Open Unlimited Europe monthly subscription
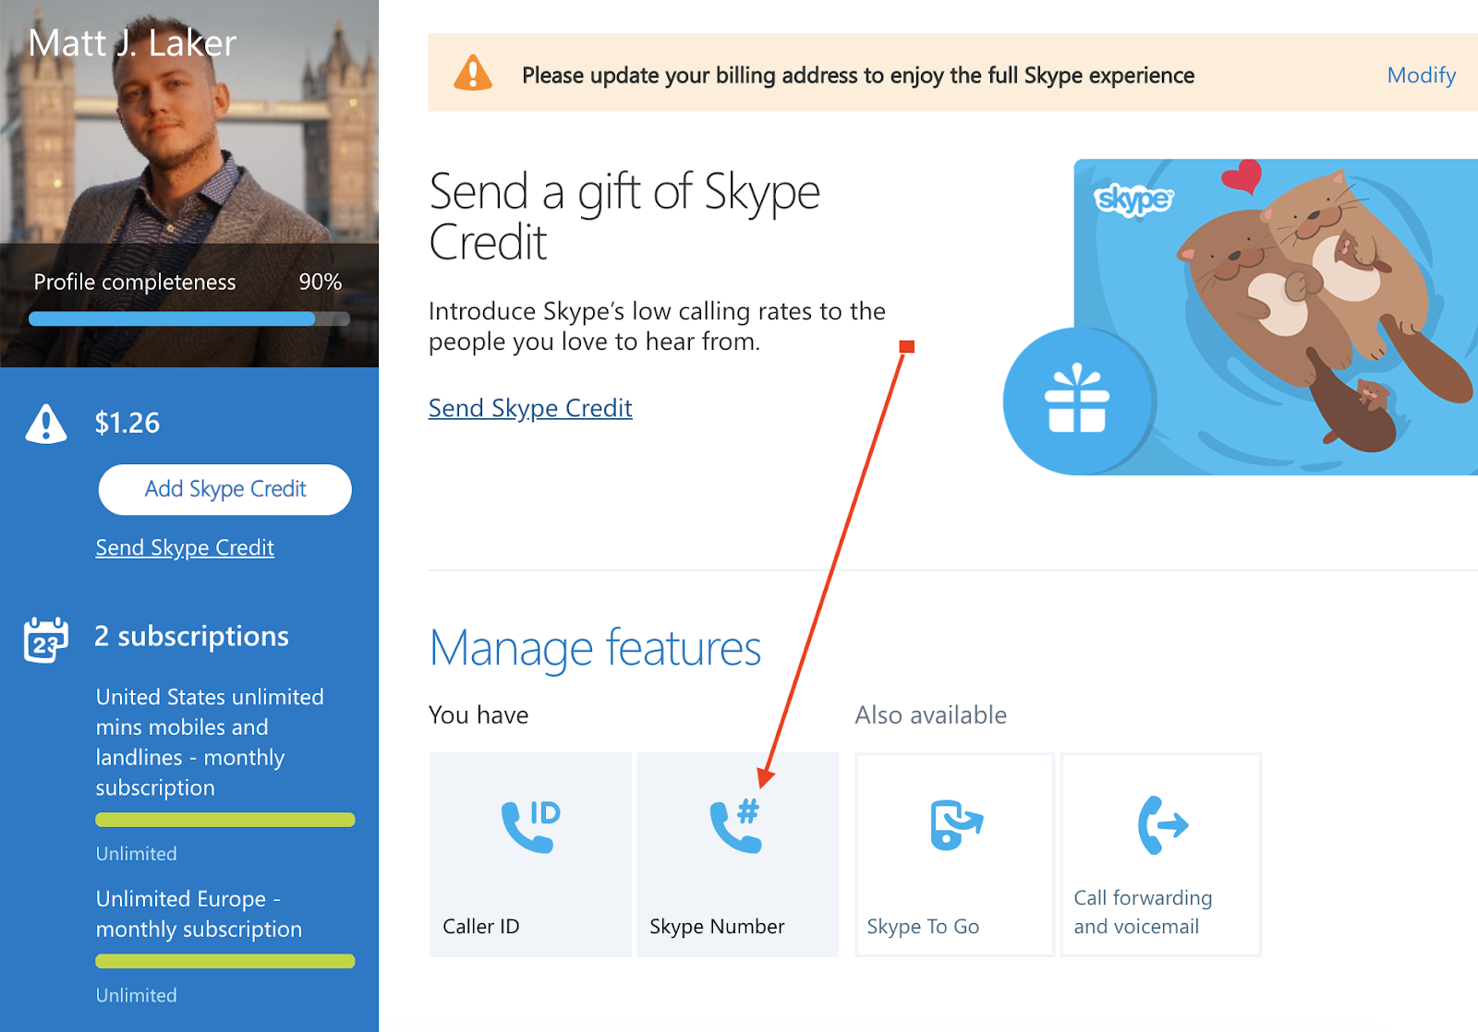Image resolution: width=1478 pixels, height=1032 pixels. tap(199, 914)
